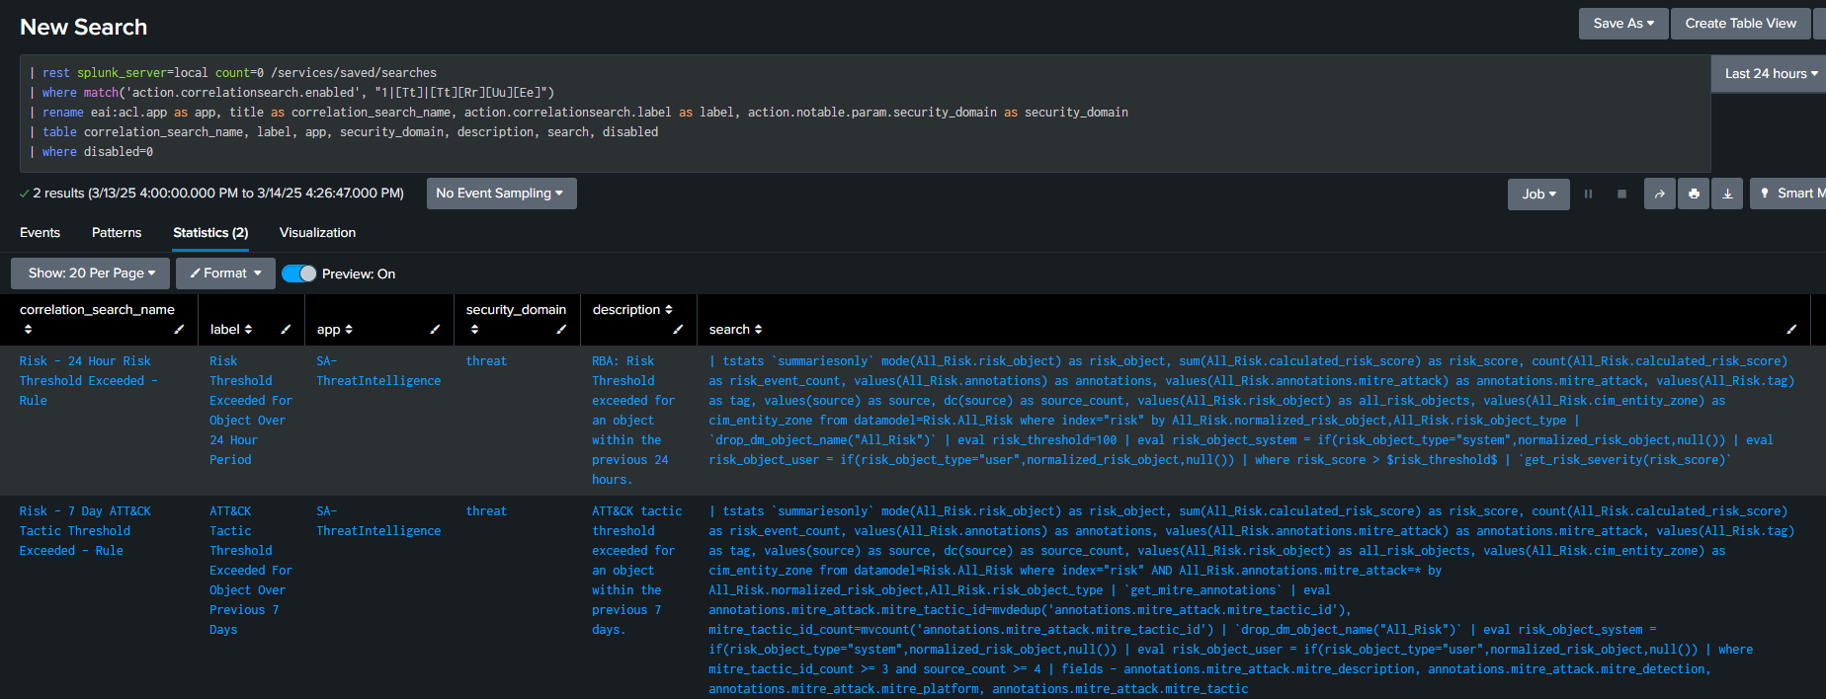Open the Show 20 Per Page dropdown

[x=91, y=273]
